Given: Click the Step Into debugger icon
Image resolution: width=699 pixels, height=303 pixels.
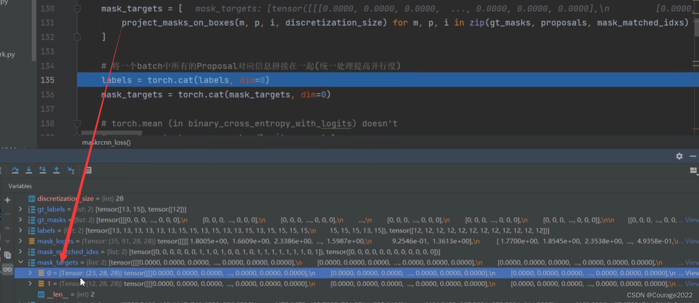Looking at the screenshot, I should point(29,170).
